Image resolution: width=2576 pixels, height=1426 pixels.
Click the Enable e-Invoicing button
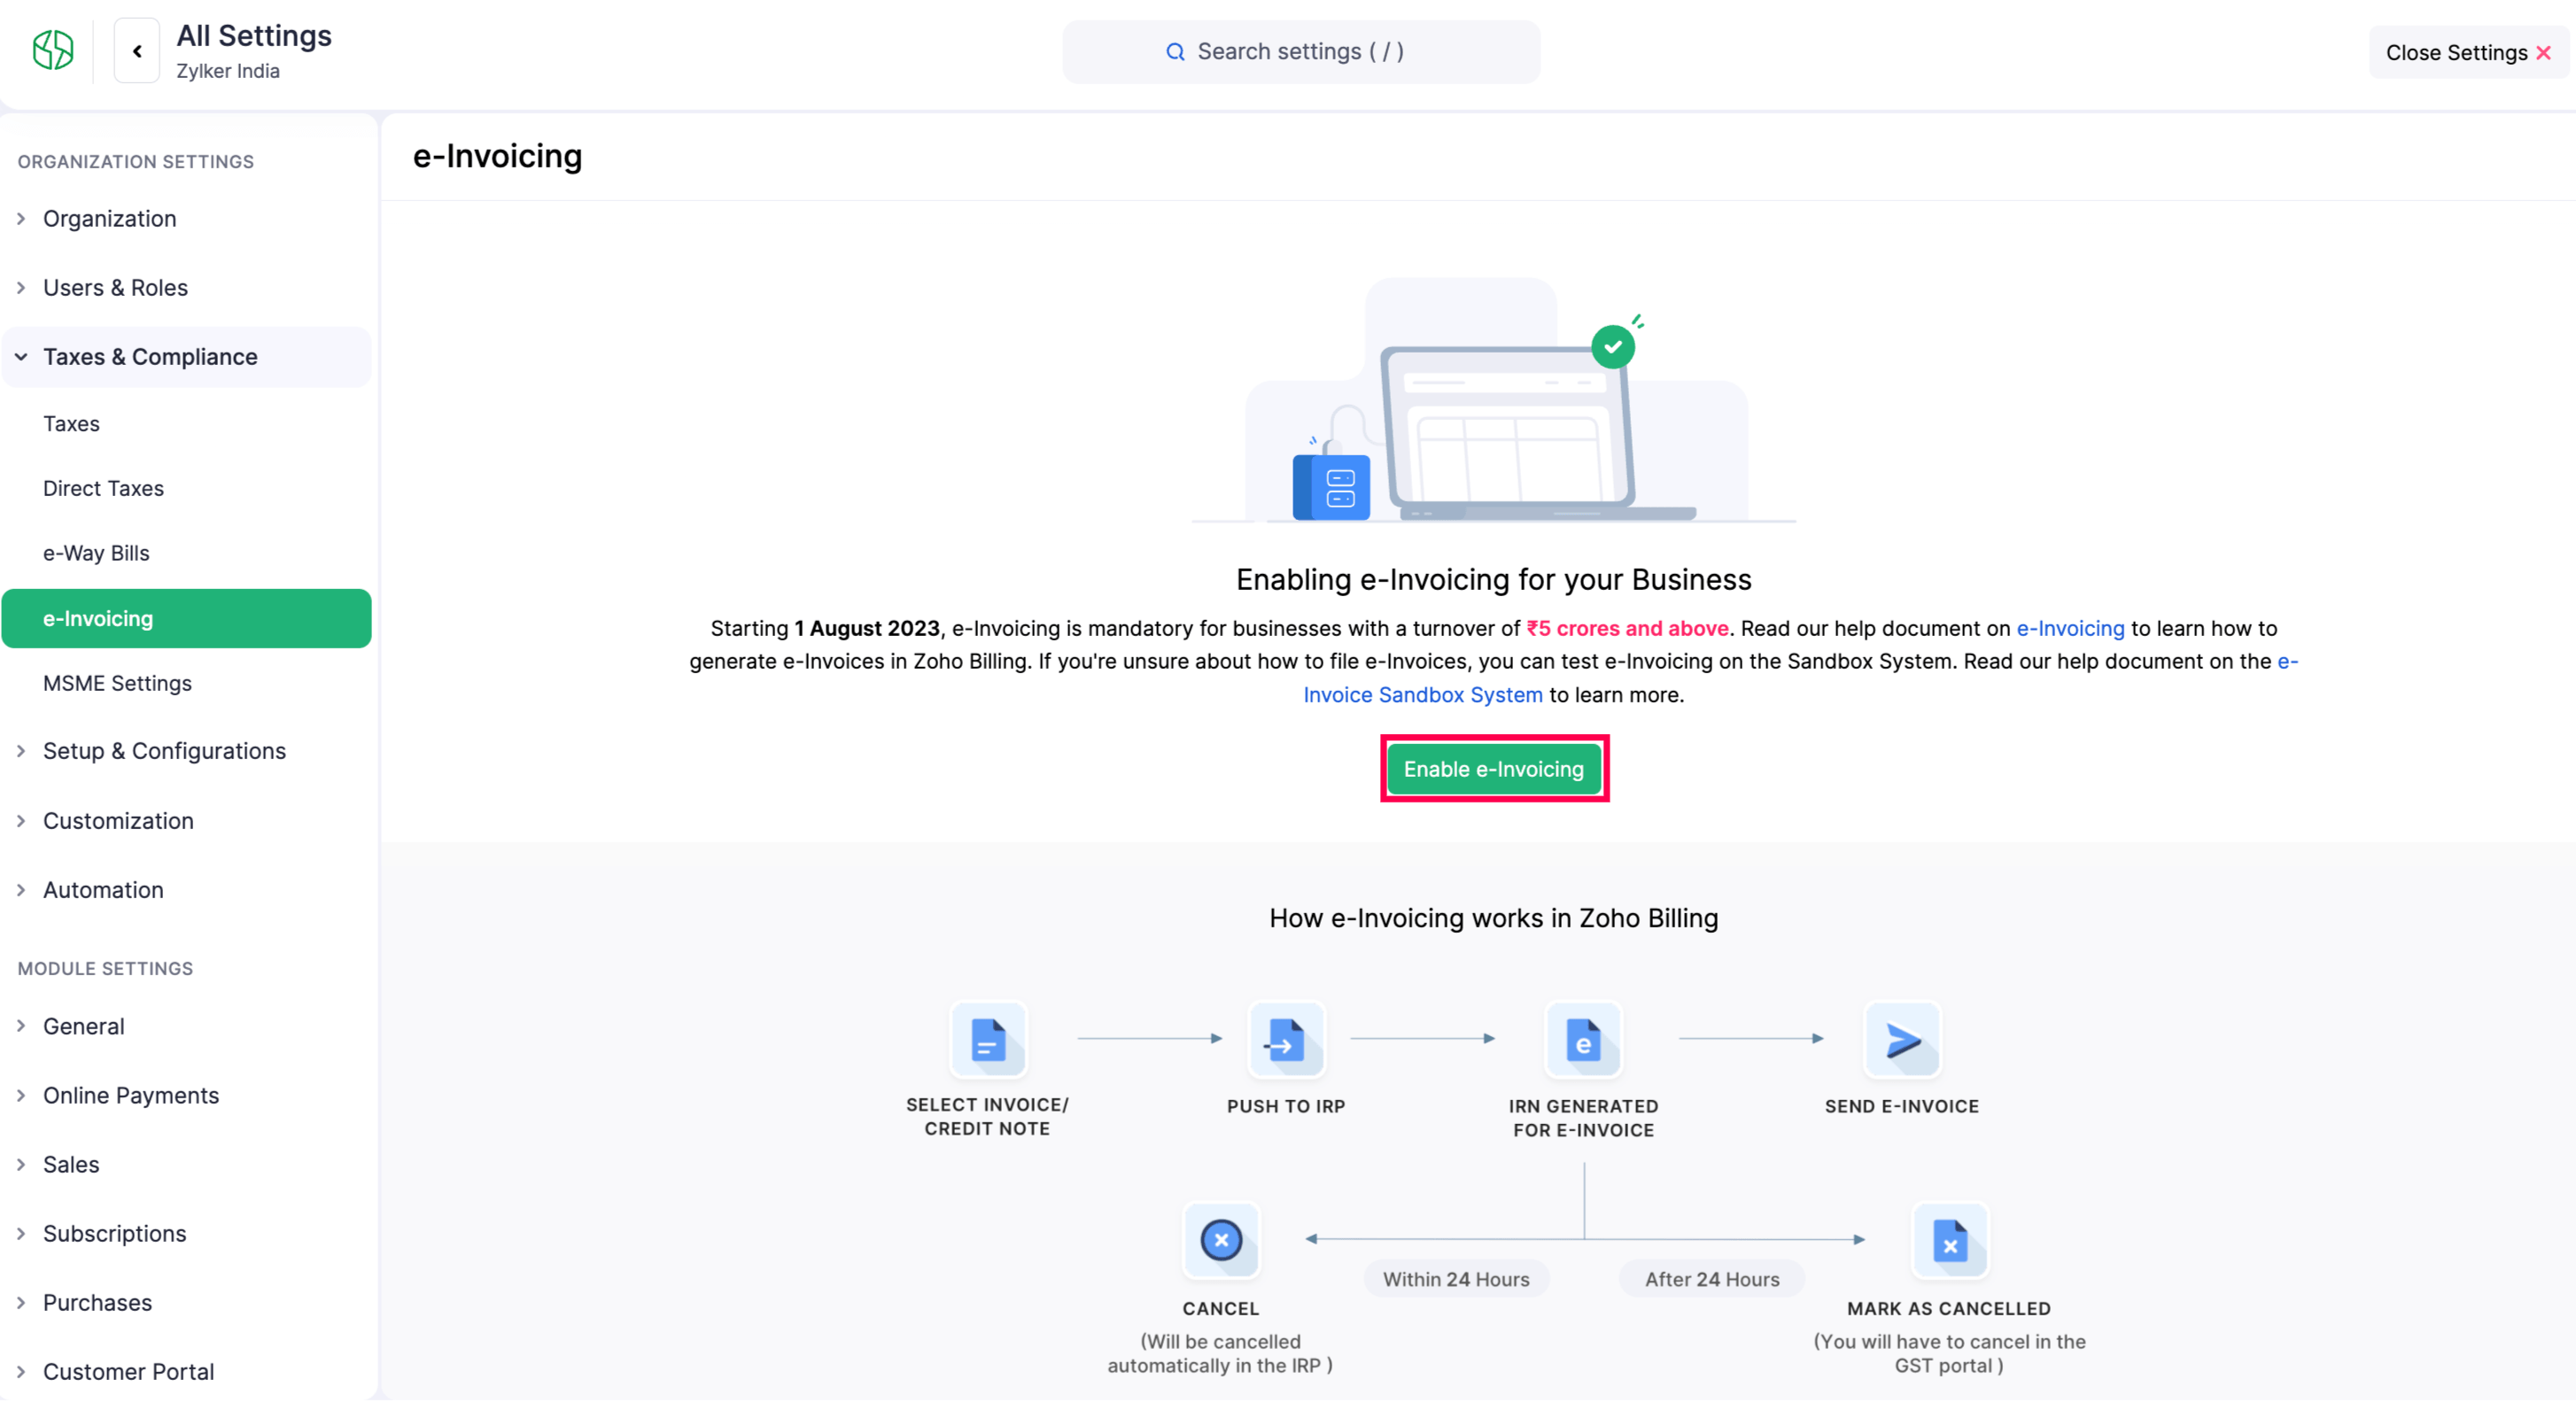1493,769
